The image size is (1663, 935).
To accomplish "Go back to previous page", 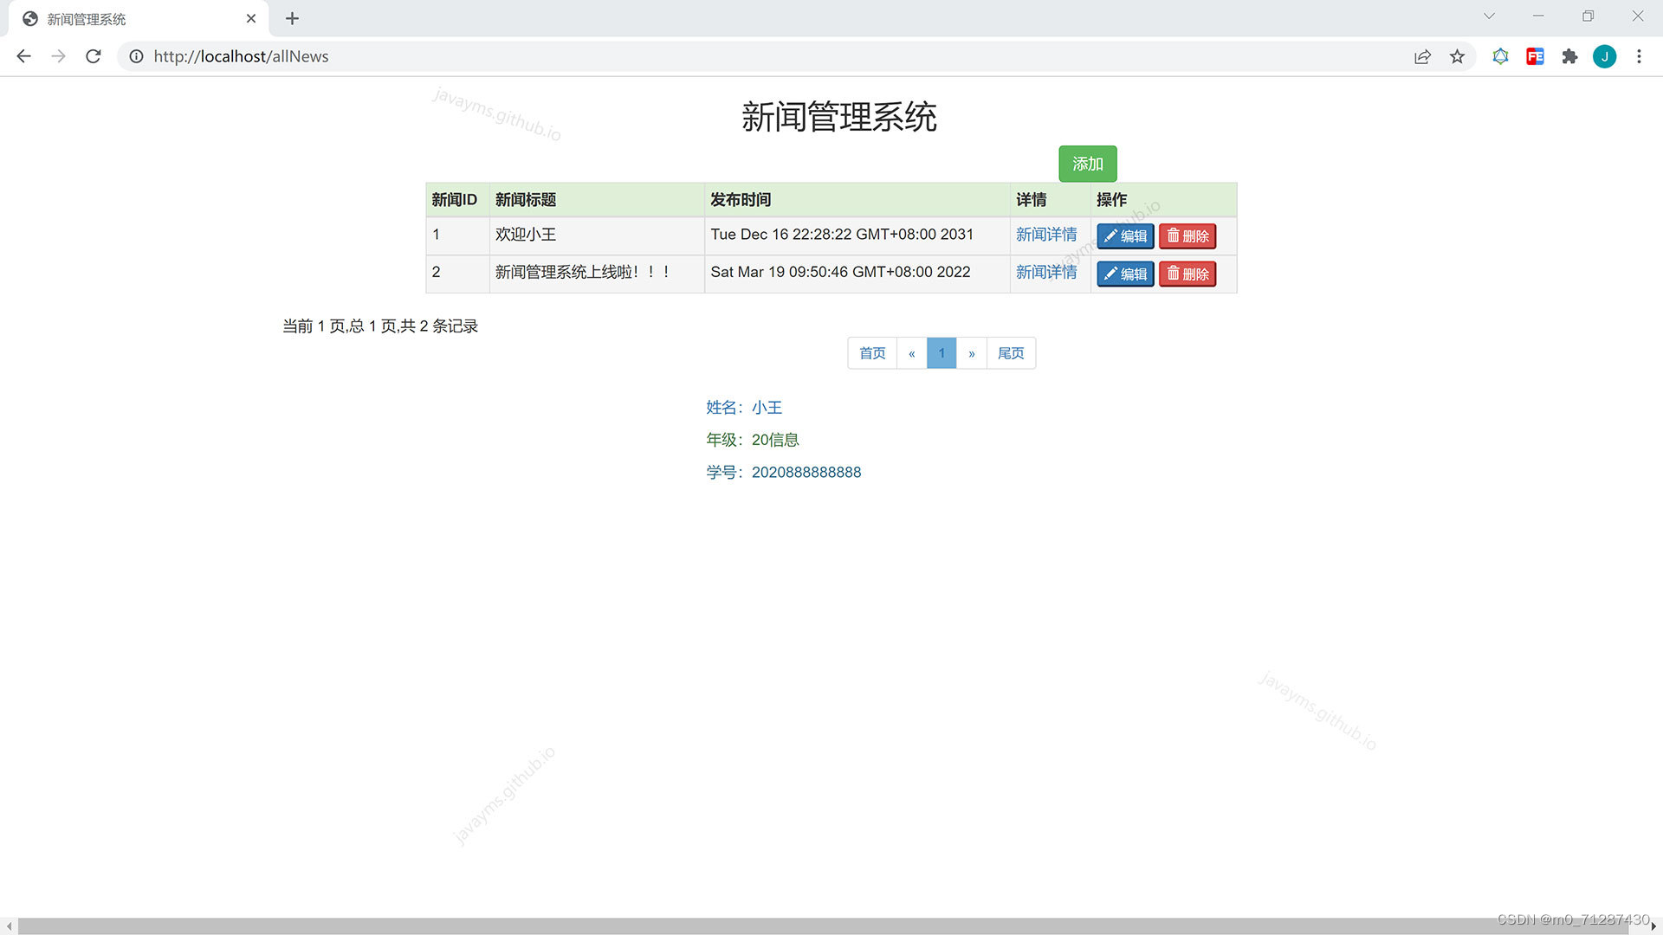I will point(23,56).
